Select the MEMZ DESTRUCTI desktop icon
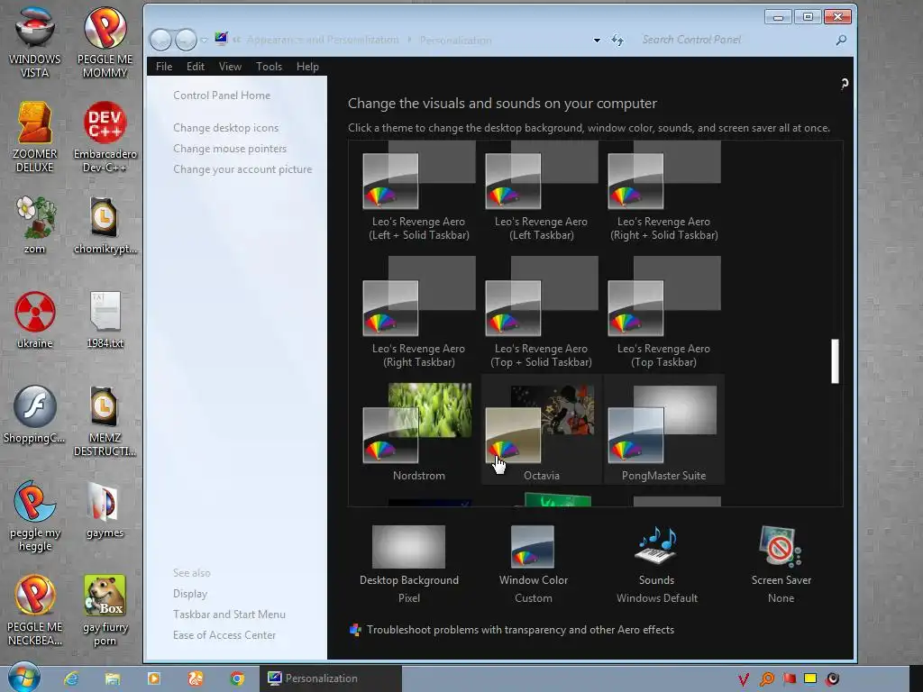The height and width of the screenshot is (692, 923). (x=105, y=422)
